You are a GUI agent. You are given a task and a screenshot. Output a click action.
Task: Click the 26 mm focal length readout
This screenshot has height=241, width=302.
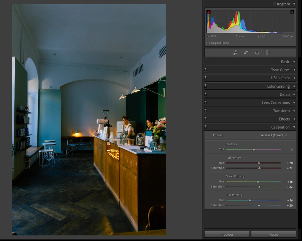tap(239, 36)
